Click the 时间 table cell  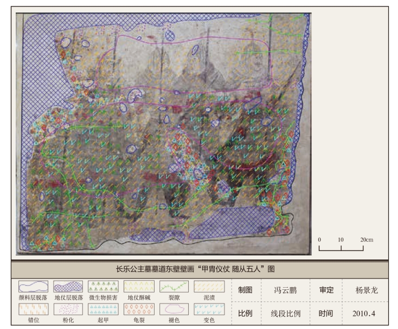point(326,313)
